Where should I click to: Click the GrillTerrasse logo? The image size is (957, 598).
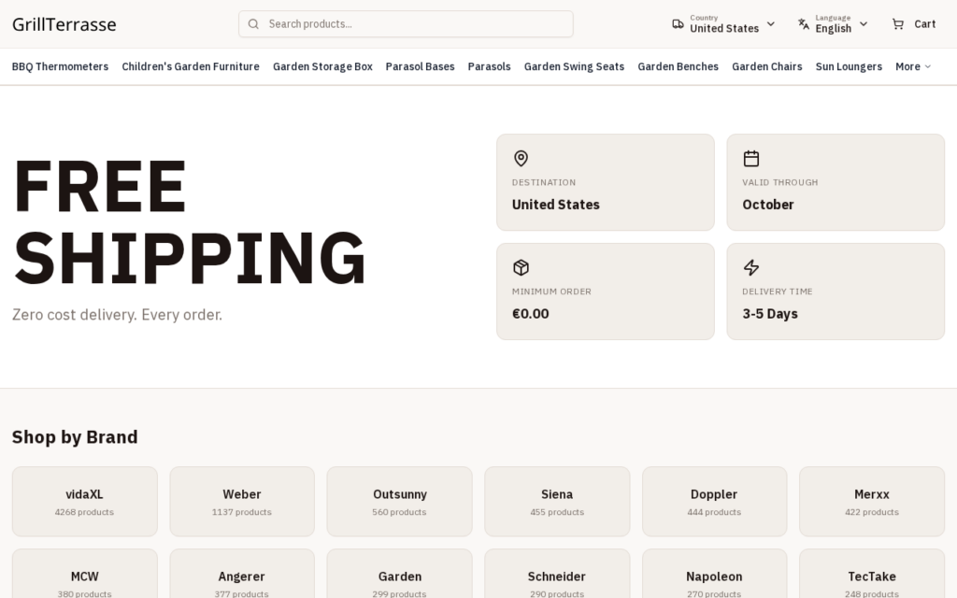[64, 24]
